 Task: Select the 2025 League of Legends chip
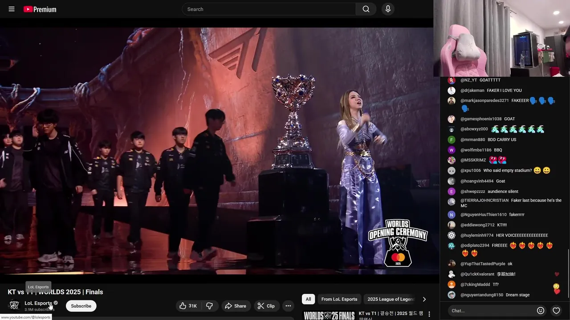coord(391,299)
